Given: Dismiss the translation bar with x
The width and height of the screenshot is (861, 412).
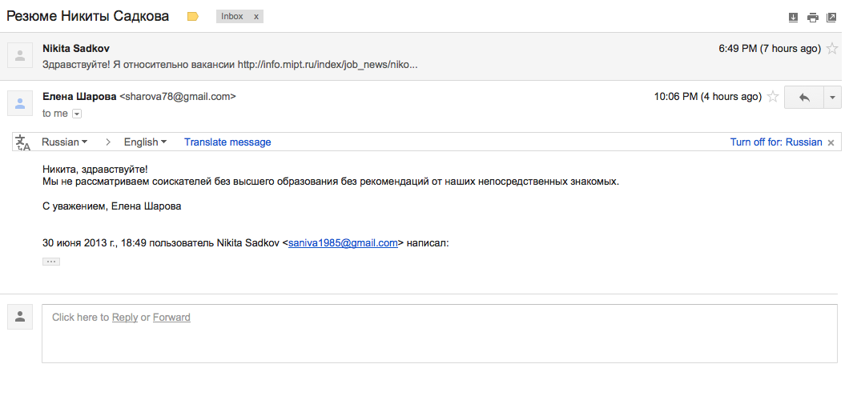Looking at the screenshot, I should point(831,142).
